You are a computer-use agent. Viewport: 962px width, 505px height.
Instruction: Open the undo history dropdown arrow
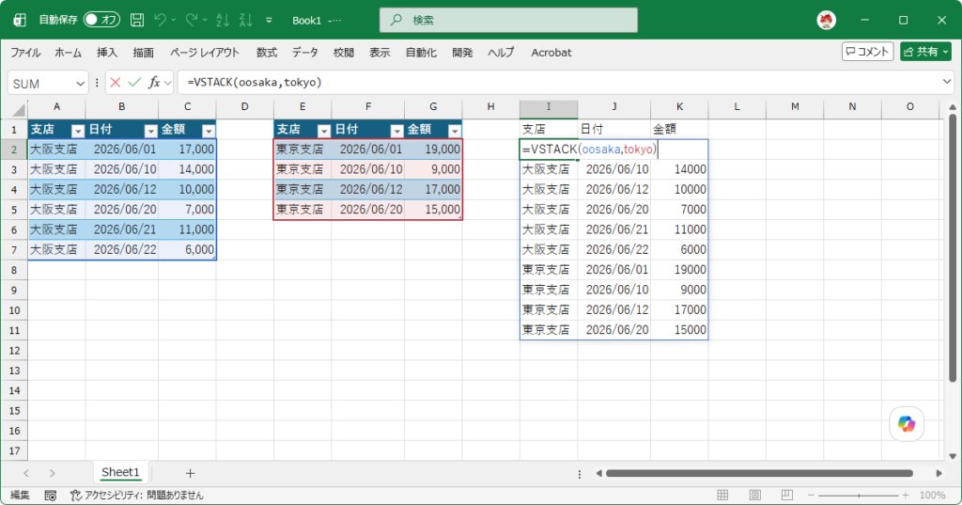[x=174, y=21]
